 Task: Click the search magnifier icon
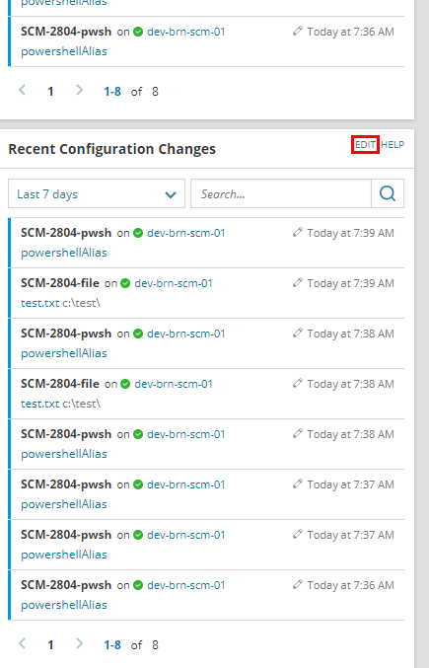pyautogui.click(x=388, y=193)
